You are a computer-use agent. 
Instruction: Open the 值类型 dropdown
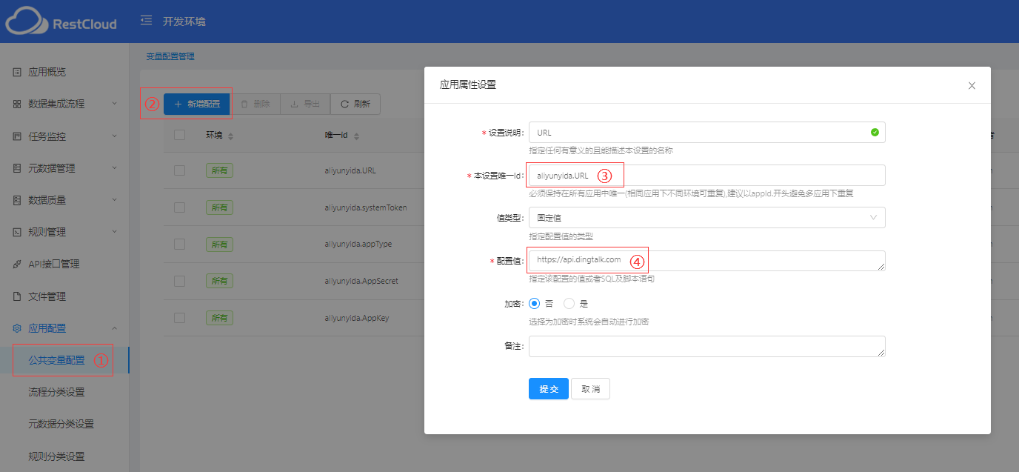pos(706,217)
